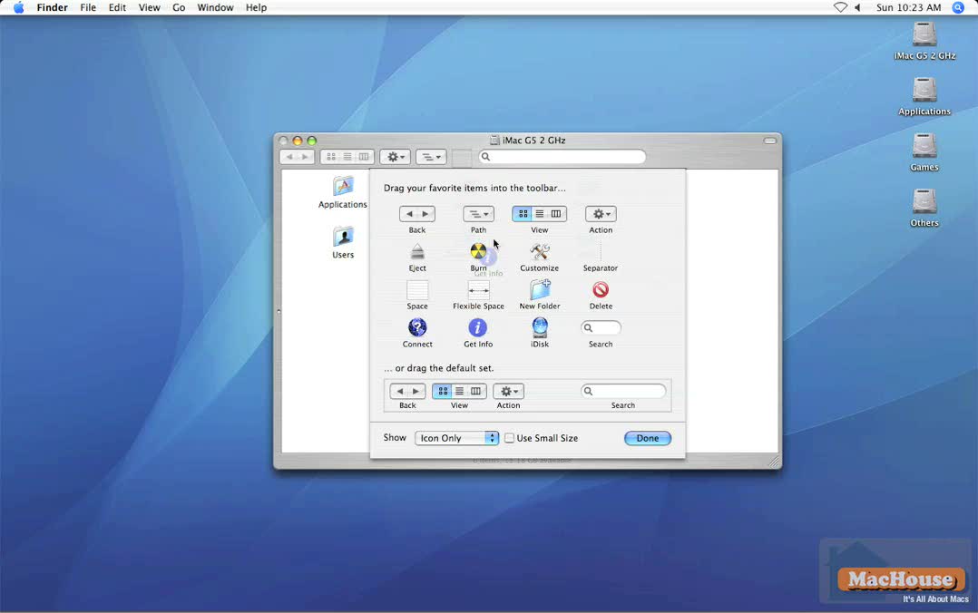Click the Spotlight icon in the menu bar

tap(959, 7)
